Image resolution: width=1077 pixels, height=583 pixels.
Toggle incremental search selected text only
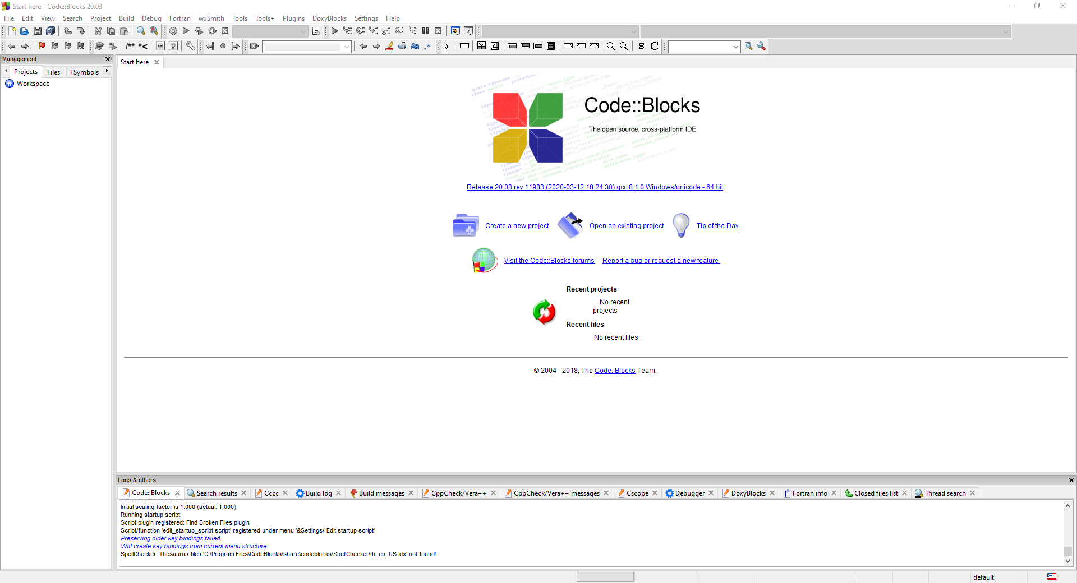[x=402, y=46]
